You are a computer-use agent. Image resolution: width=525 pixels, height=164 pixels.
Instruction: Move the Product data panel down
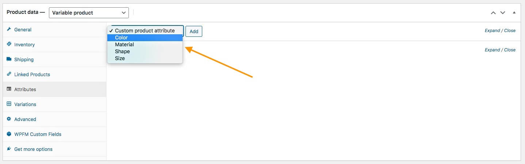(x=503, y=13)
